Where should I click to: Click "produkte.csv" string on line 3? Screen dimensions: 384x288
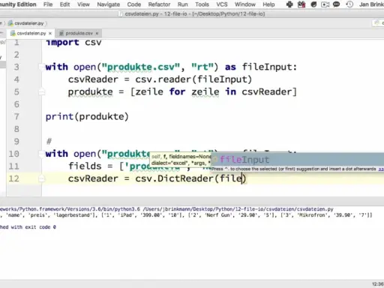(x=141, y=67)
